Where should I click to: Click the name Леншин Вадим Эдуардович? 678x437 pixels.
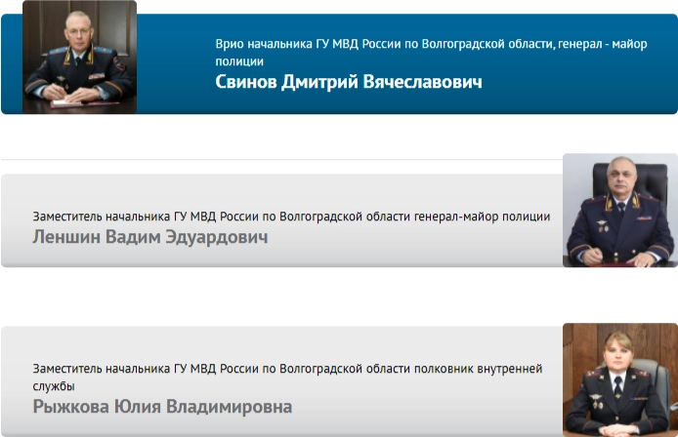tap(150, 237)
